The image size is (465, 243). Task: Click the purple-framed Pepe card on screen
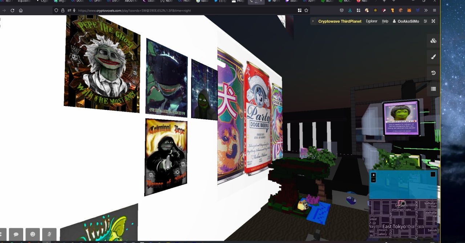tap(401, 118)
